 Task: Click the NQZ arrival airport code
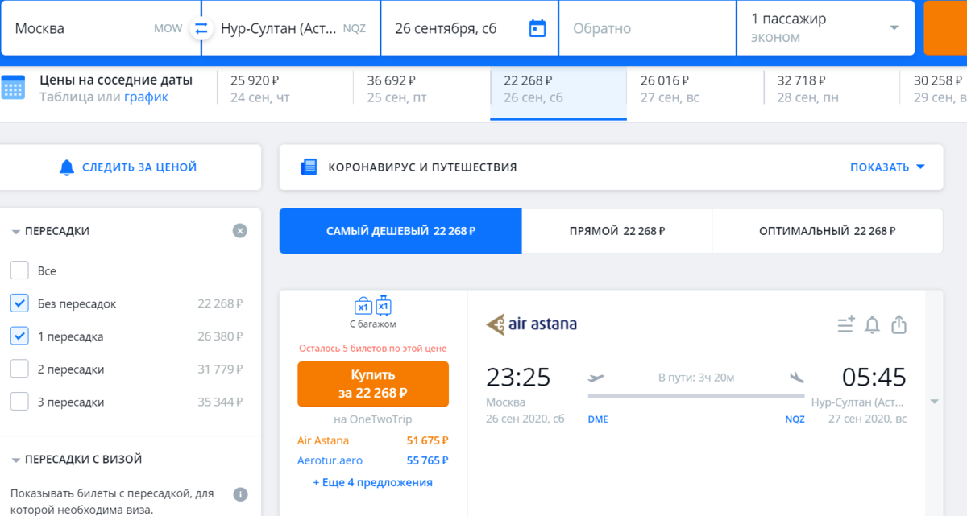point(795,419)
